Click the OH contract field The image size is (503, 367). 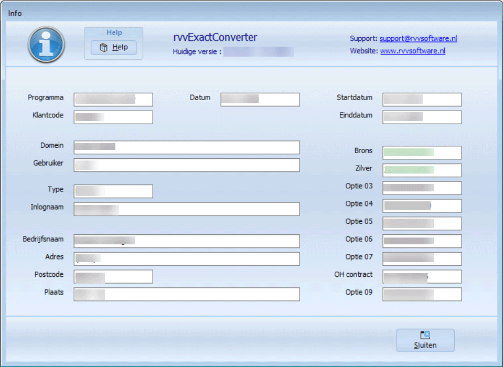coord(422,277)
